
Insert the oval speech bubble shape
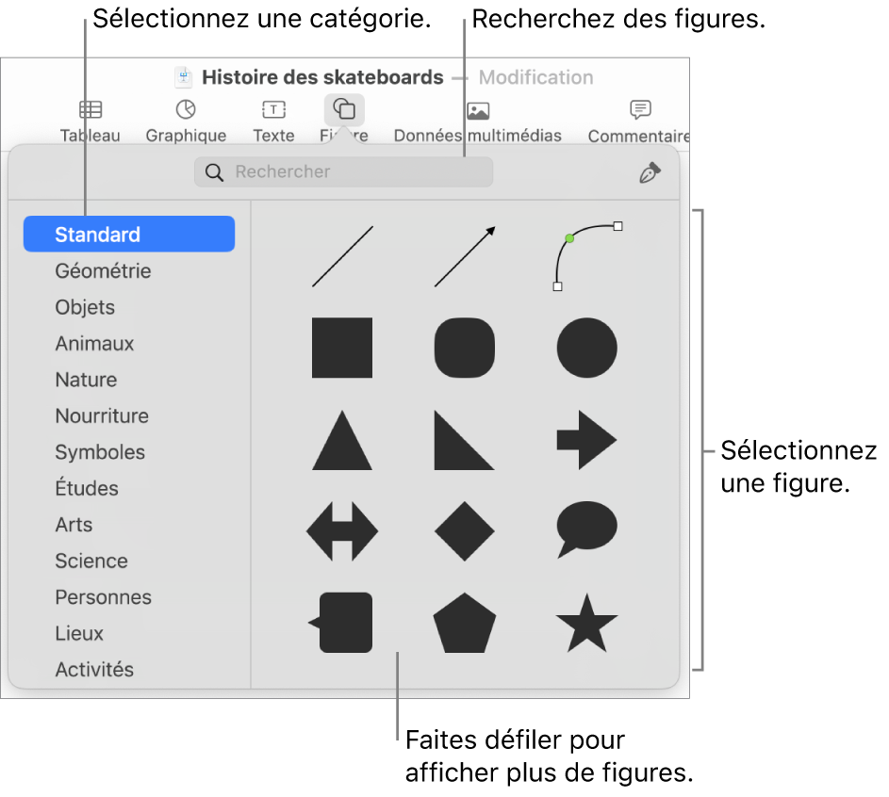(x=587, y=529)
